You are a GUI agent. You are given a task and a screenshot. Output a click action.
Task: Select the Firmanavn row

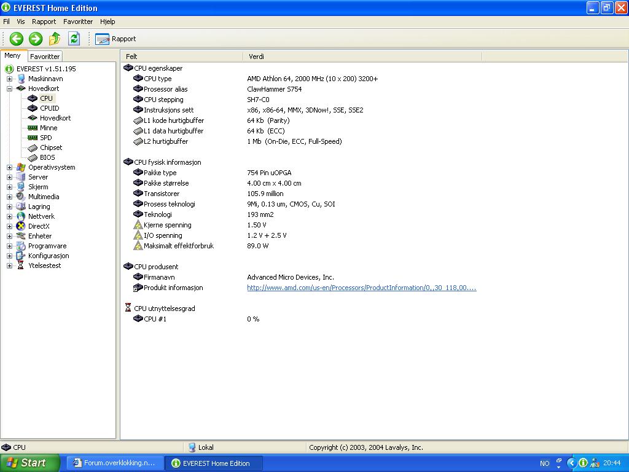click(233, 277)
